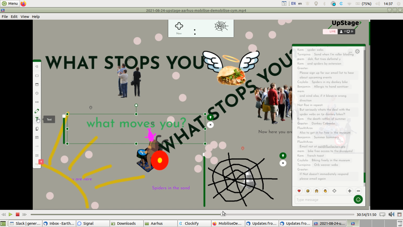Toggle fullscreen in the video player

[399, 214]
